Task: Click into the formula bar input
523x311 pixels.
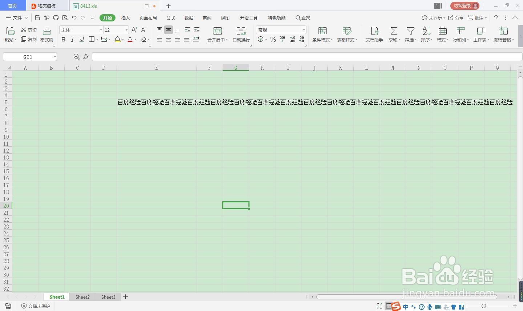Action: point(307,57)
